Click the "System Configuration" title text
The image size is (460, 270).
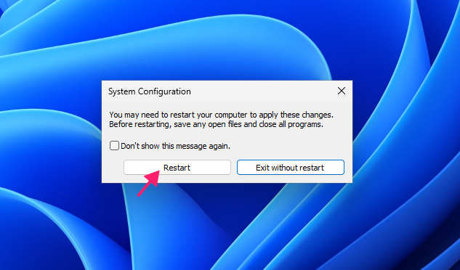click(x=149, y=91)
